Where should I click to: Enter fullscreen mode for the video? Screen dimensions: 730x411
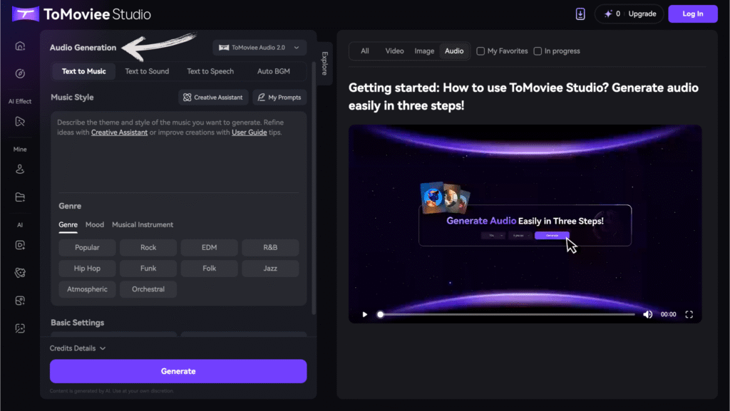coord(689,314)
